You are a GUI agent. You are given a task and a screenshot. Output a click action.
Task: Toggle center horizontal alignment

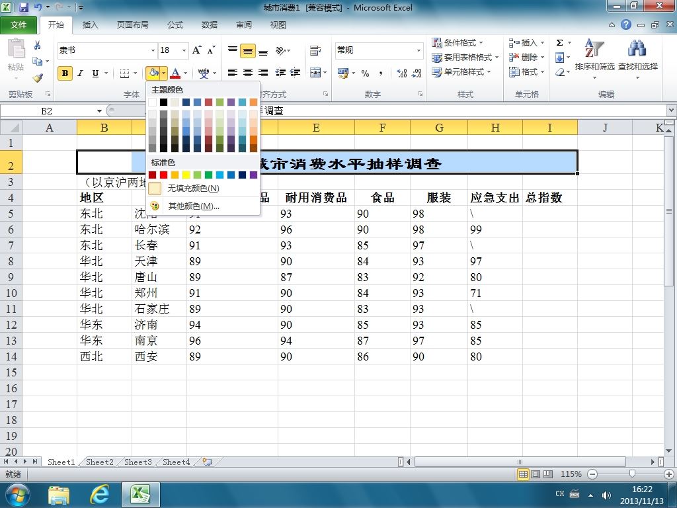pos(248,73)
